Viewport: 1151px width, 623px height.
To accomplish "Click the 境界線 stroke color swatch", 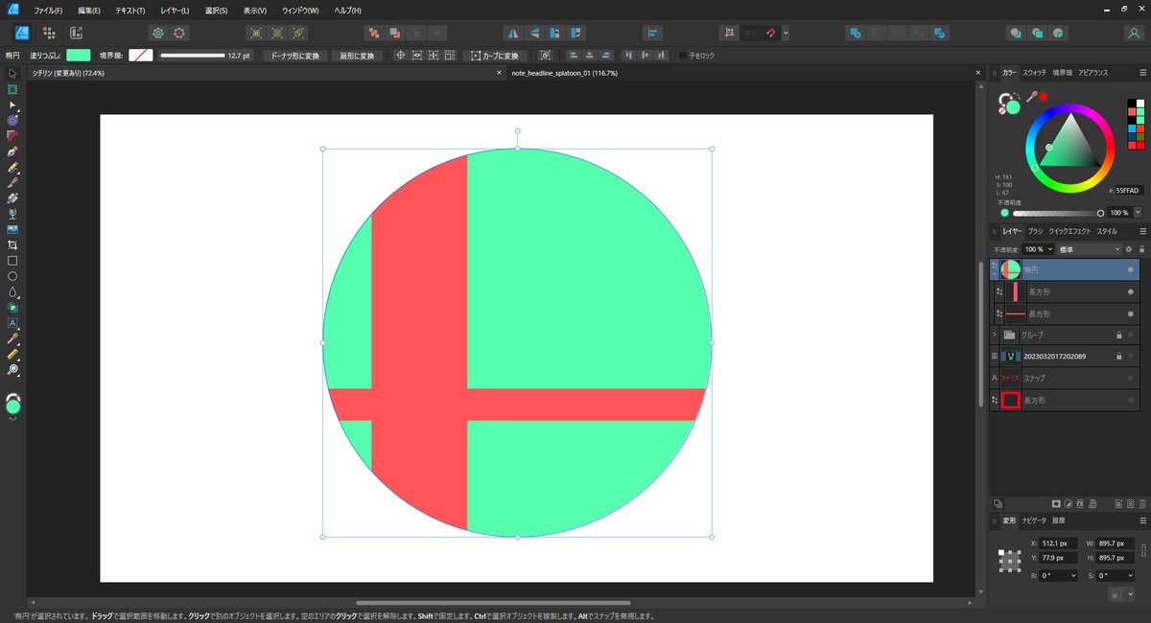I will (141, 56).
